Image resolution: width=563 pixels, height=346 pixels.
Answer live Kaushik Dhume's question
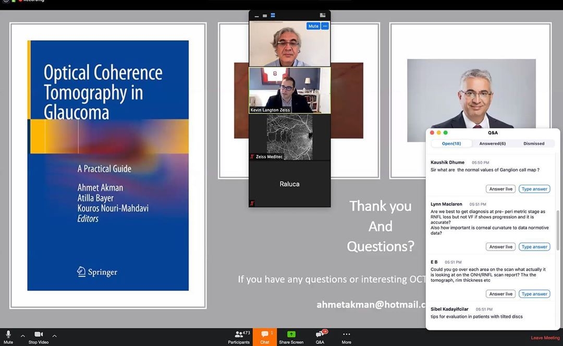[x=500, y=189]
